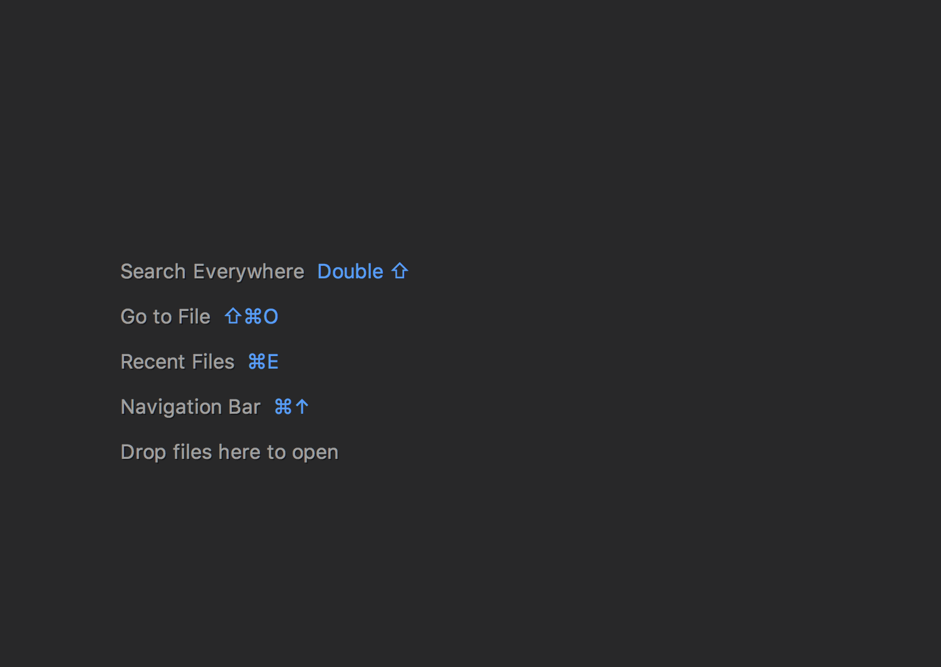This screenshot has width=941, height=667.
Task: Click the "Go to File" hint label
Action: click(x=165, y=317)
